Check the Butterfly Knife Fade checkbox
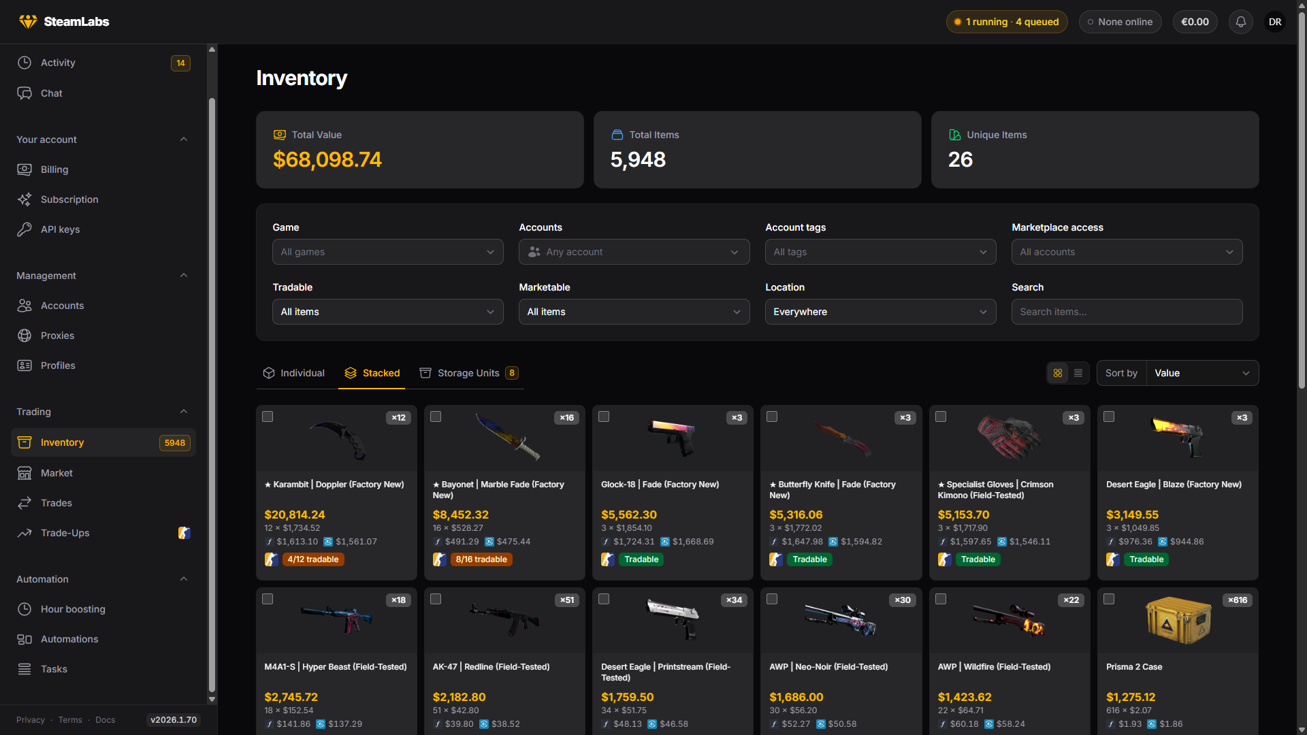 tap(772, 416)
